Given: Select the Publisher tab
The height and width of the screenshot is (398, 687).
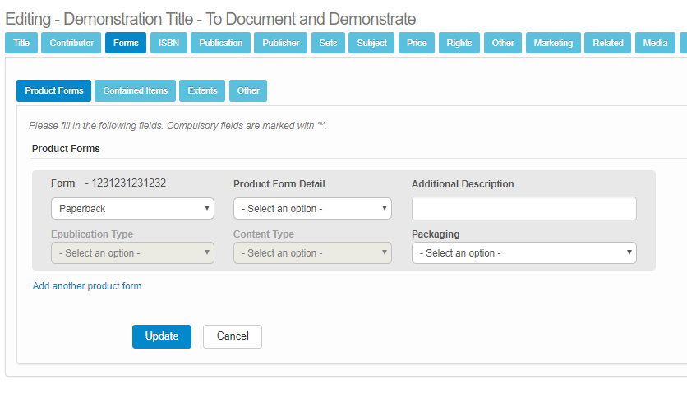Looking at the screenshot, I should 281,43.
